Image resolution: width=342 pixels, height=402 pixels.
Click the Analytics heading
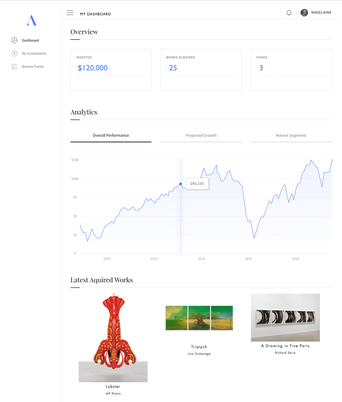pyautogui.click(x=84, y=112)
